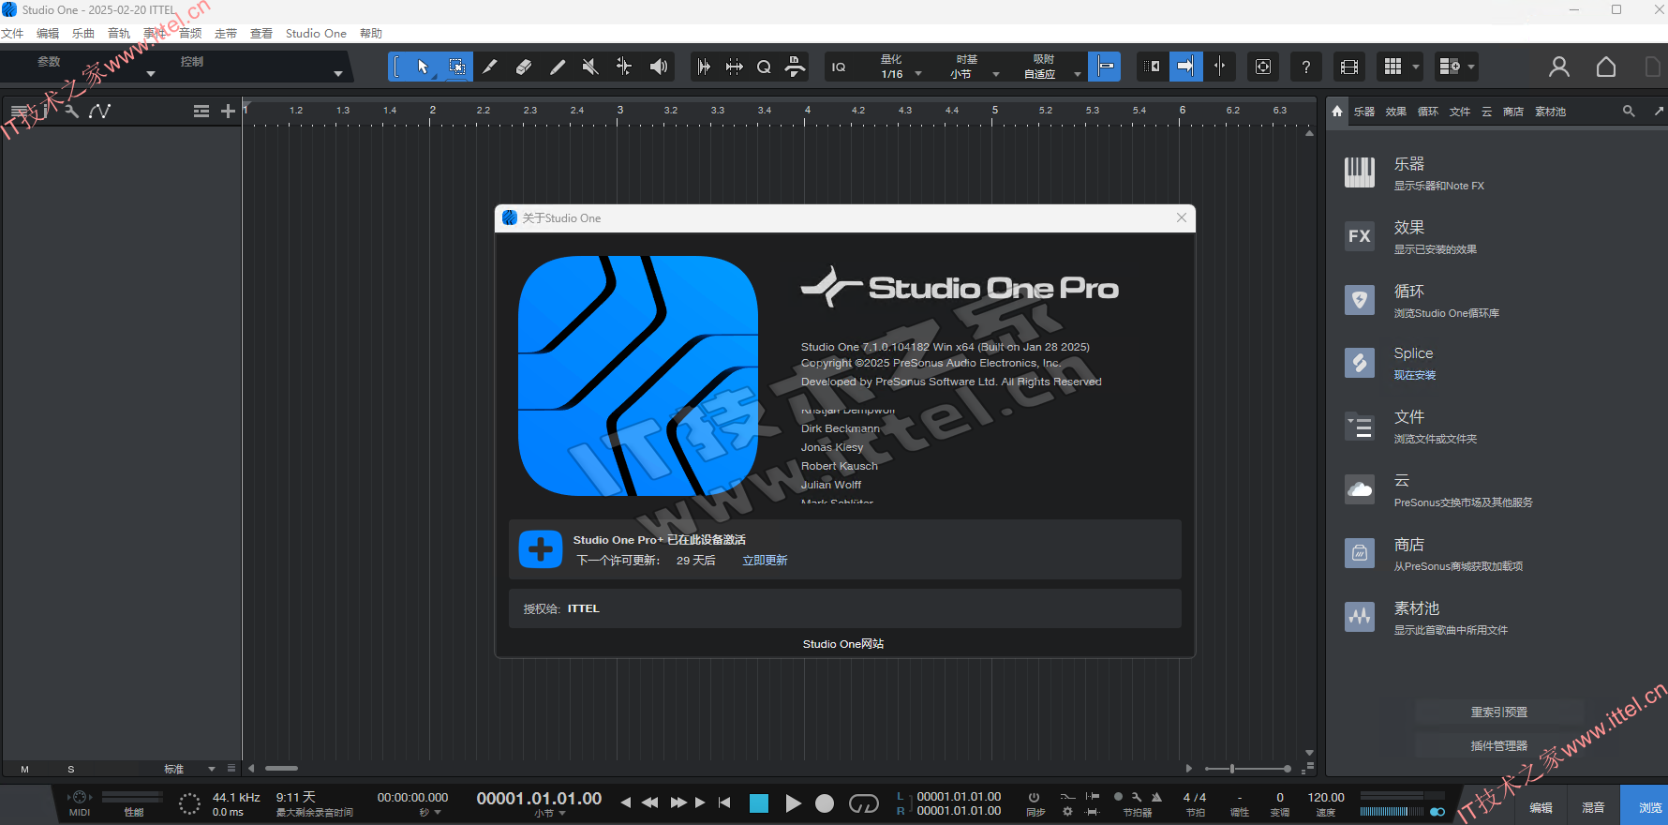This screenshot has width=1668, height=825.
Task: Toggle cursor follows edit position
Action: 1219,67
